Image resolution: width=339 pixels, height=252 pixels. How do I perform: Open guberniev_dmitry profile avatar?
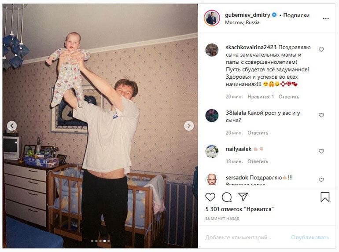coord(212,18)
